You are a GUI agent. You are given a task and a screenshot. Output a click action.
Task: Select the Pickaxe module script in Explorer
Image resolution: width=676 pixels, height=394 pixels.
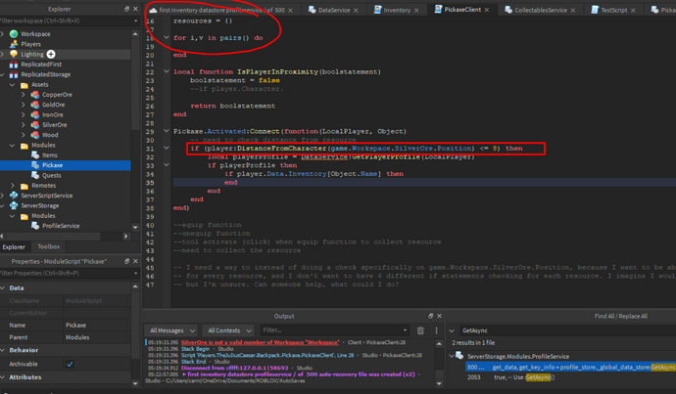point(53,165)
